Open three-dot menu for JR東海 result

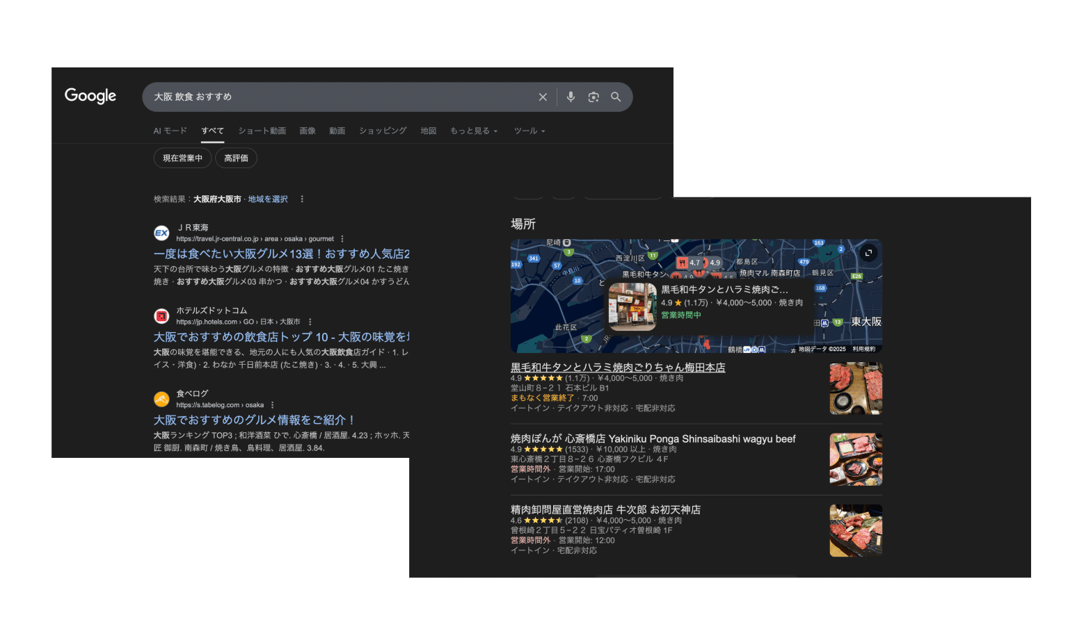(x=342, y=239)
